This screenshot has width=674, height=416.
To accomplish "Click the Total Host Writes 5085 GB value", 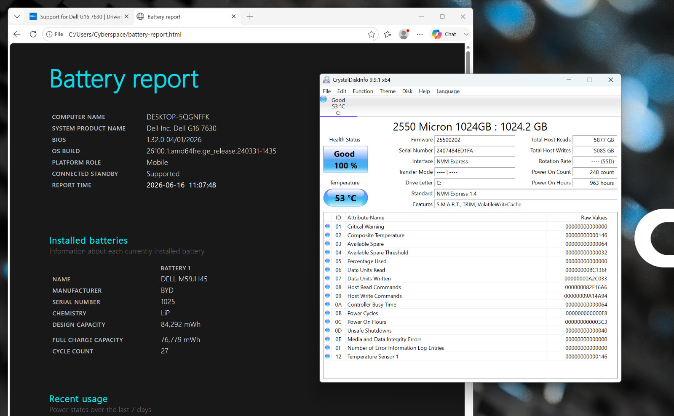I will coord(595,151).
